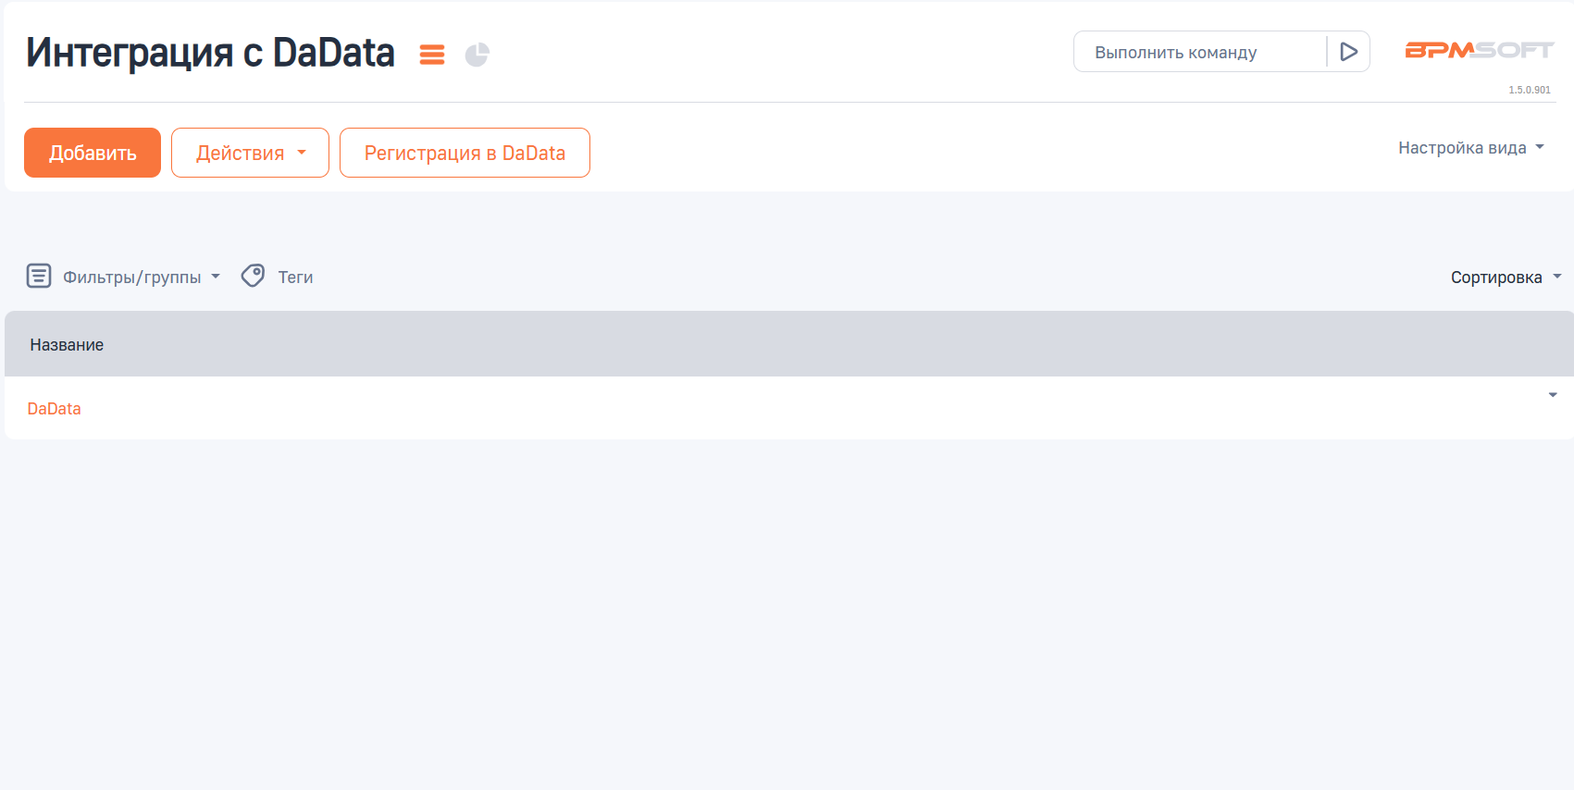Image resolution: width=1574 pixels, height=790 pixels.
Task: Click the Название column header
Action: 67,345
